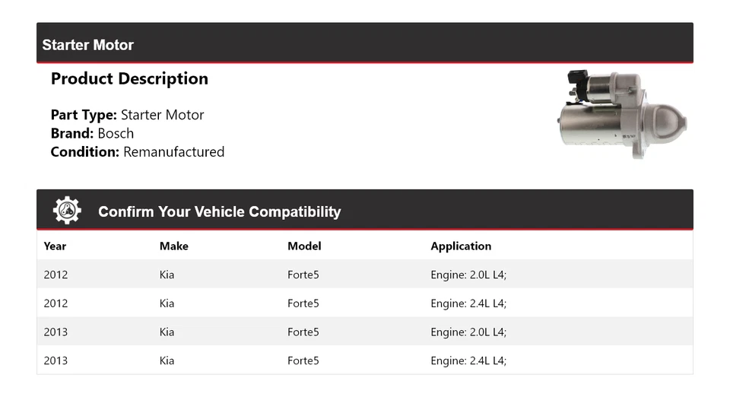Select the 2012 Kia Forte5 2.4L row

pyautogui.click(x=364, y=303)
